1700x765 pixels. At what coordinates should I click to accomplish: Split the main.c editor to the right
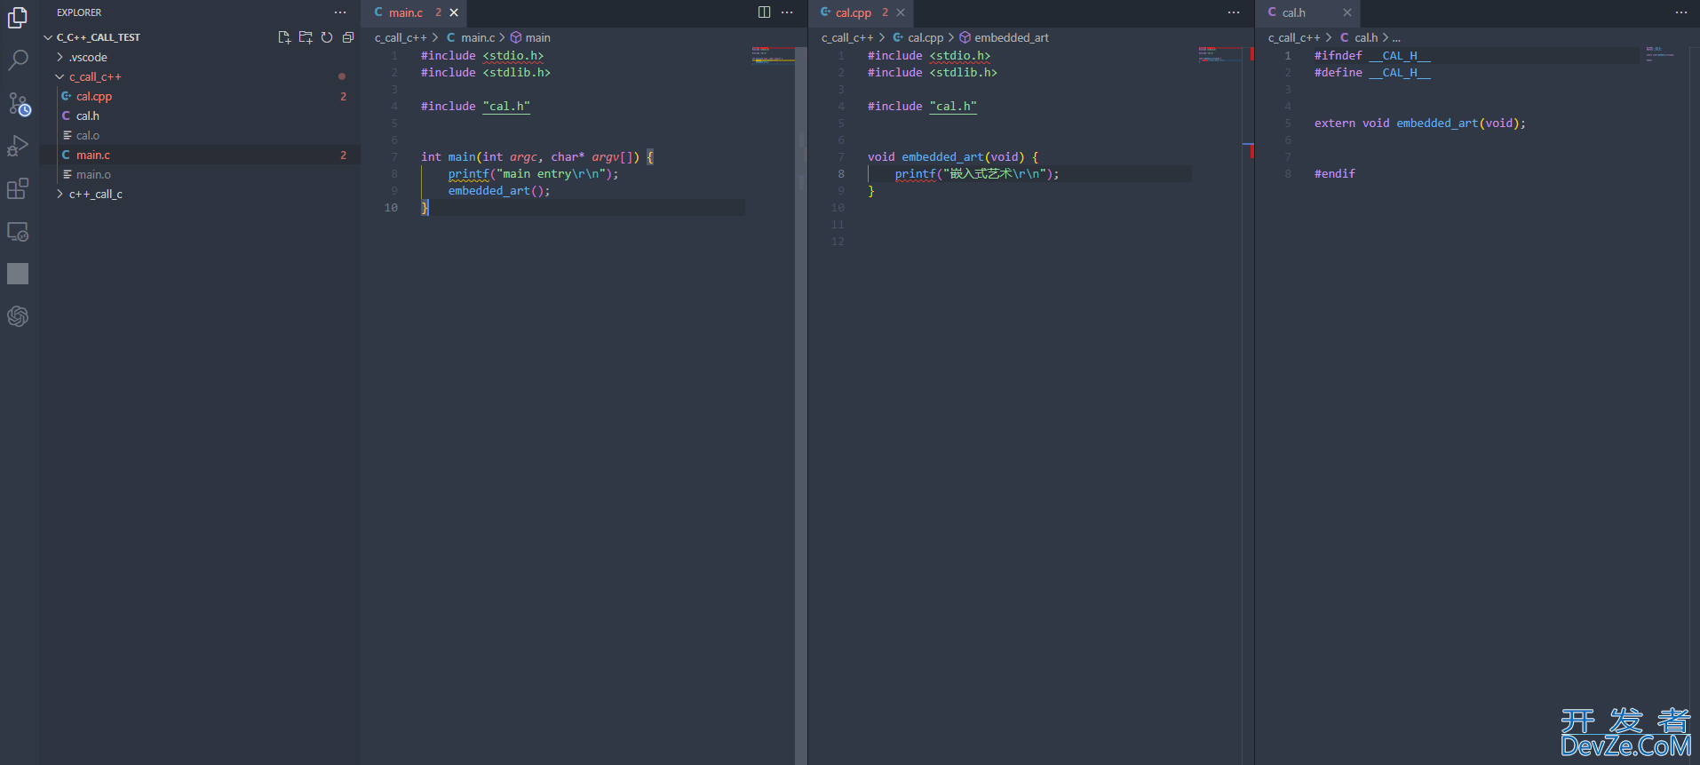[x=764, y=12]
